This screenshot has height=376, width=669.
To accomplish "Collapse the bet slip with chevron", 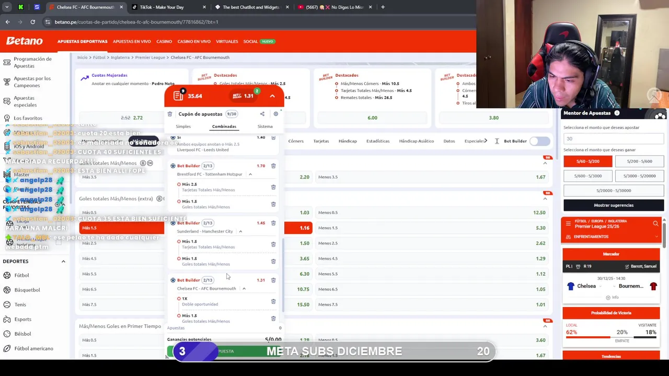I will pyautogui.click(x=272, y=96).
